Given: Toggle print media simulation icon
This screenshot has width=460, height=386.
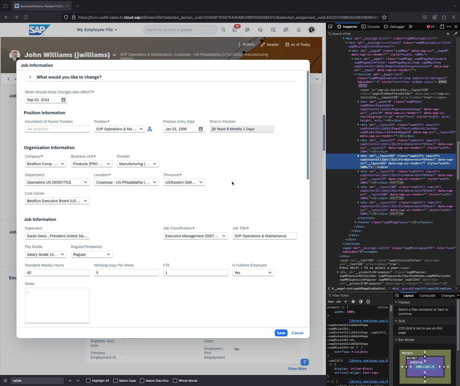Looking at the screenshot, I should (x=368, y=302).
